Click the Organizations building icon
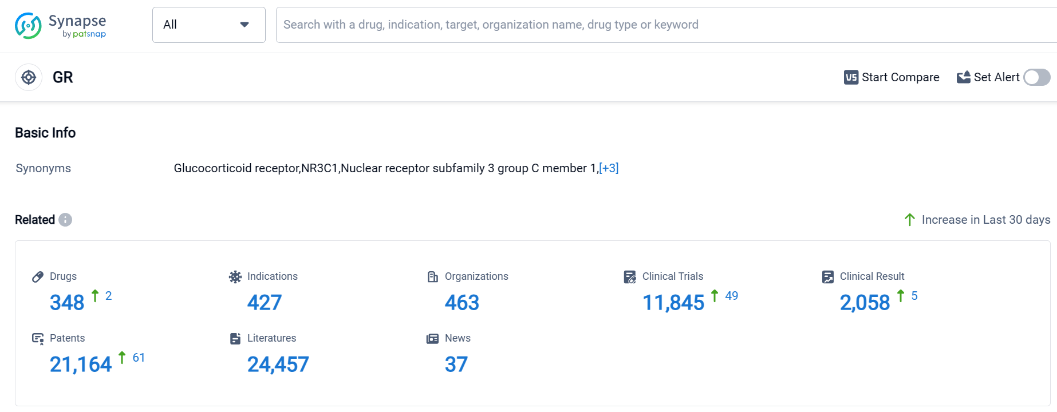Image resolution: width=1057 pixels, height=412 pixels. (433, 277)
